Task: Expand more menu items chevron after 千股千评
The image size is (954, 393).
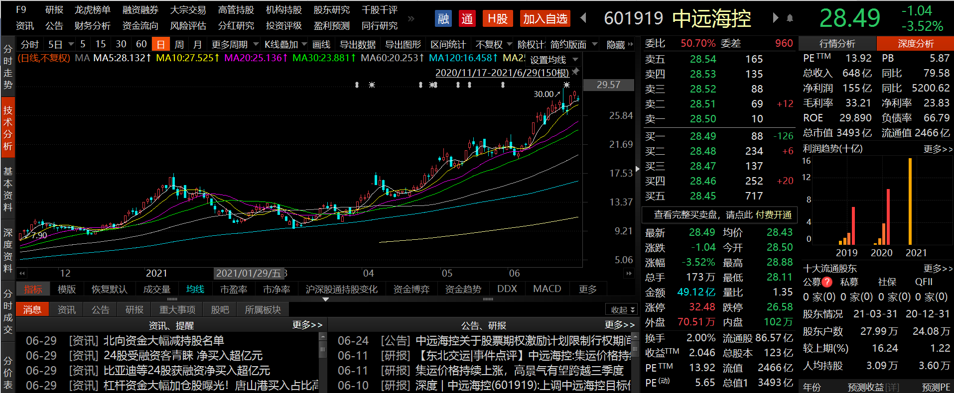Action: point(411,18)
